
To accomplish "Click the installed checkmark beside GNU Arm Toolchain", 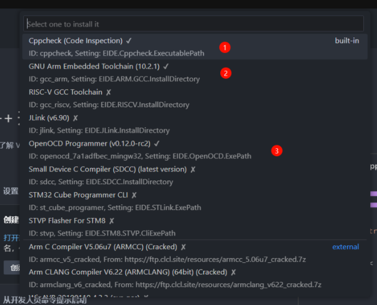I will tap(166, 66).
